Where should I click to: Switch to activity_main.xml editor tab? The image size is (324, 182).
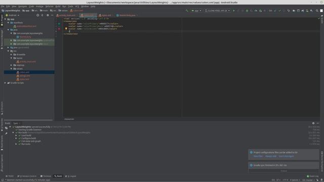pyautogui.click(x=67, y=15)
